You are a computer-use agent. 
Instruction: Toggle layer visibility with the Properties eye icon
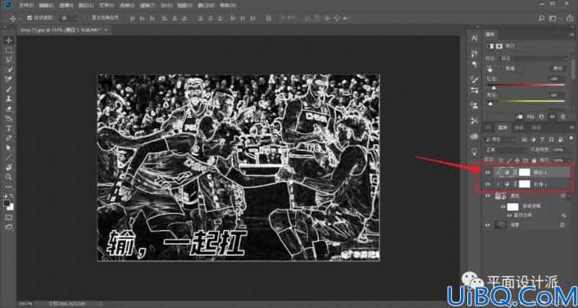coord(552,116)
